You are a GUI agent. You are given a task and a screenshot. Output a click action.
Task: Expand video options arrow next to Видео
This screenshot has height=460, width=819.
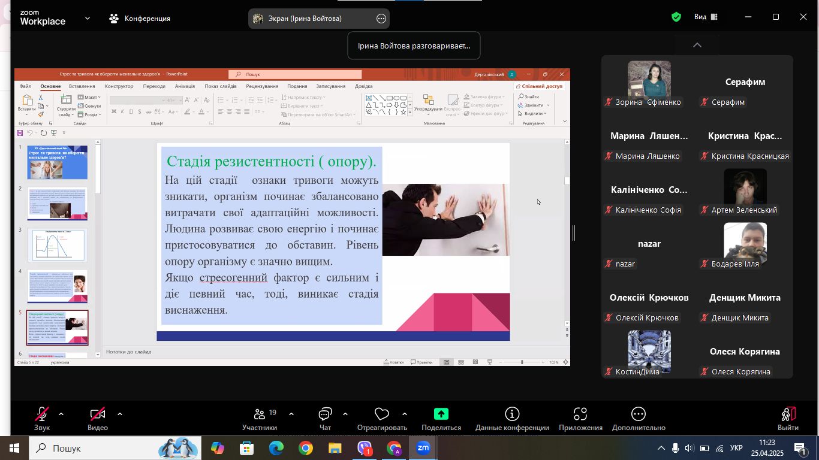(120, 414)
